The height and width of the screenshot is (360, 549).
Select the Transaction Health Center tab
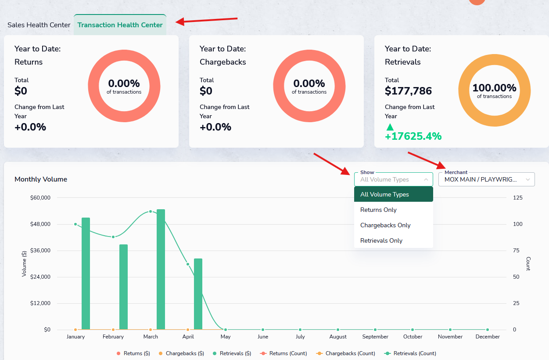pos(120,25)
